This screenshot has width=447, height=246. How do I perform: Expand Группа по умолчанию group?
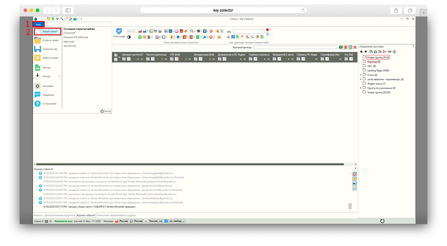tap(361, 88)
